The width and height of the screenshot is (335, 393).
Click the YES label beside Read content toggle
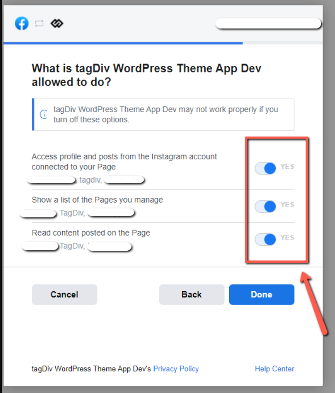287,237
